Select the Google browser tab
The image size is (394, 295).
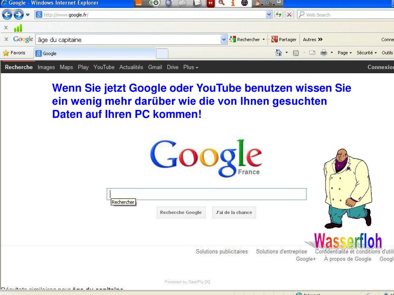(95, 53)
